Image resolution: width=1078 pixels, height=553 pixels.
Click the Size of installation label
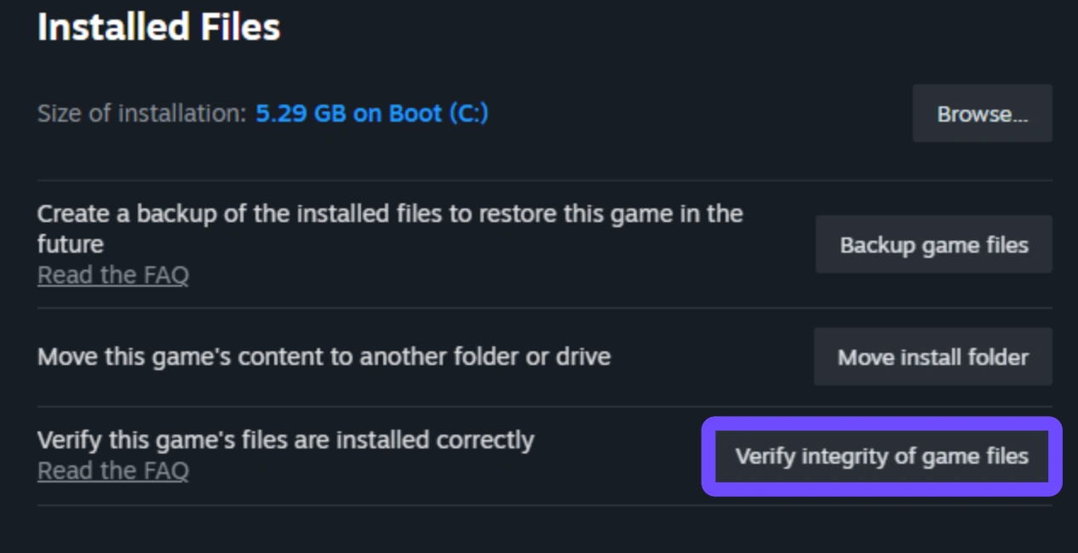coord(141,114)
